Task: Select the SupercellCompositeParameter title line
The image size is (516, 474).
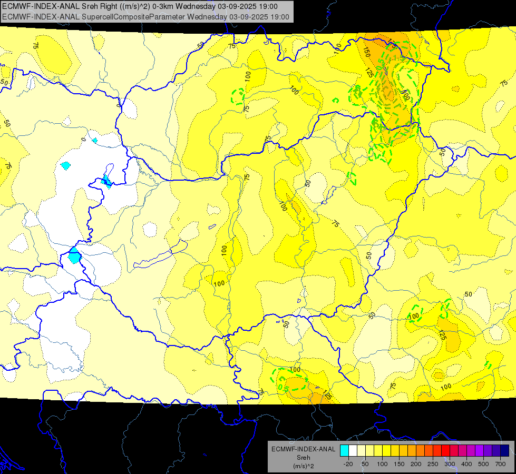Action: [146, 17]
